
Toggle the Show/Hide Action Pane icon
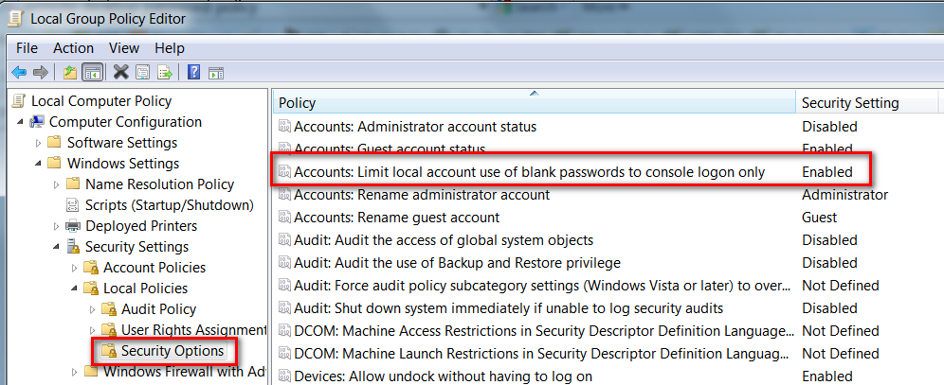point(215,72)
